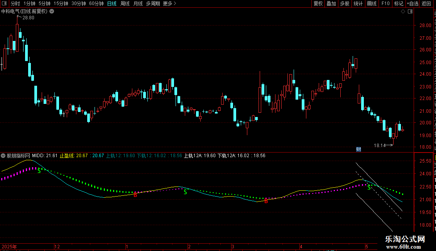The width and height of the screenshot is (436, 251).
Task: Click the 复权 adjustment button
Action: [318, 3]
